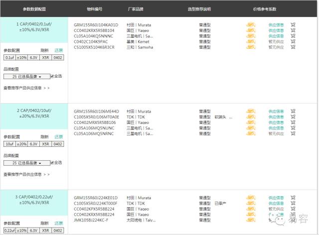Click 暂无供应 for C0402C104K9PAC
The image size is (319, 235).
click(x=276, y=42)
